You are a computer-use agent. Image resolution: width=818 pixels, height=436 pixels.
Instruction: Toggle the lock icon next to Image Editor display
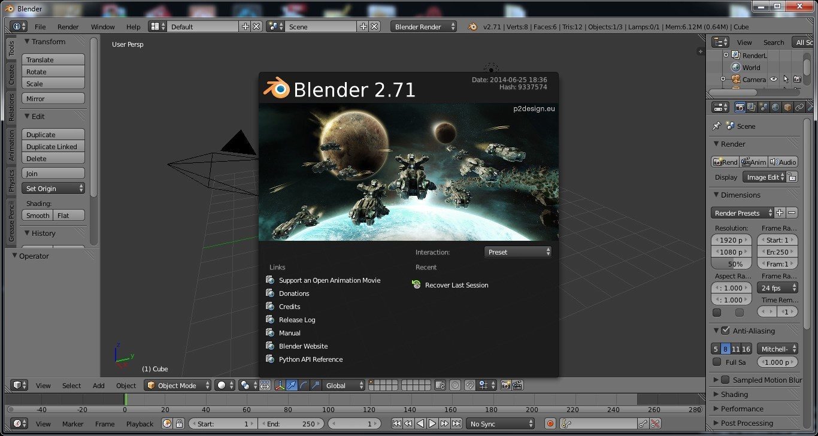point(792,177)
